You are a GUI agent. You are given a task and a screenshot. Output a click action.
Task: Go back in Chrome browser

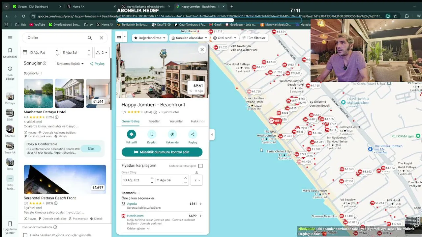point(7,16)
